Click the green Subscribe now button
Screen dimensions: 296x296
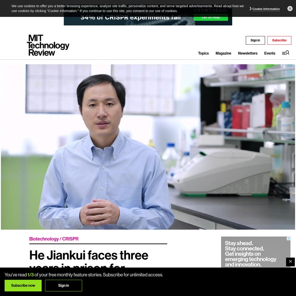[x=23, y=285]
